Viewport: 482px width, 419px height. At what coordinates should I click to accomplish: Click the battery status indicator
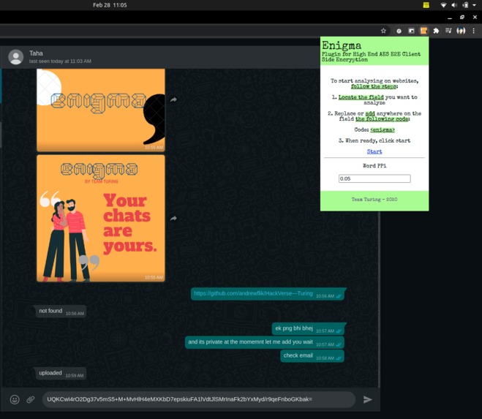465,5
